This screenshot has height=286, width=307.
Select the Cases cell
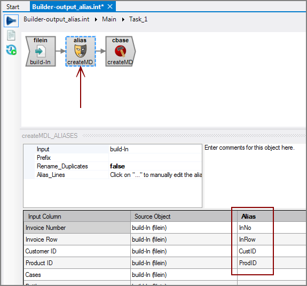pos(77,275)
